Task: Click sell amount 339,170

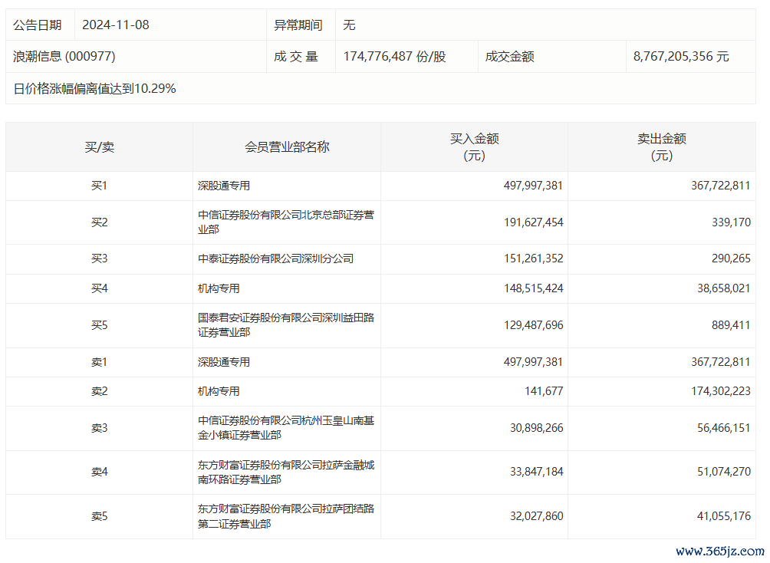Action: coord(731,222)
